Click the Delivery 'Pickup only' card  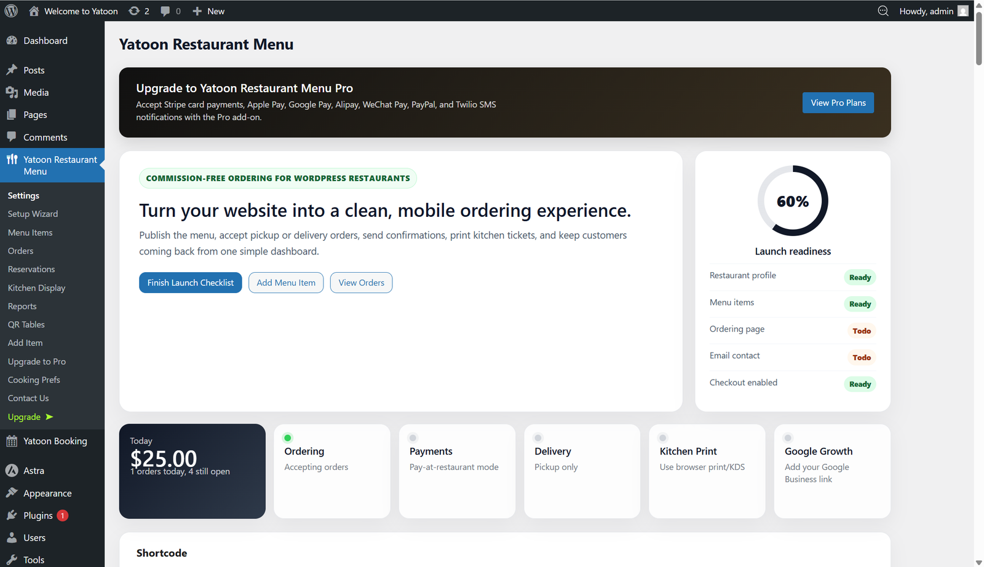(x=582, y=471)
